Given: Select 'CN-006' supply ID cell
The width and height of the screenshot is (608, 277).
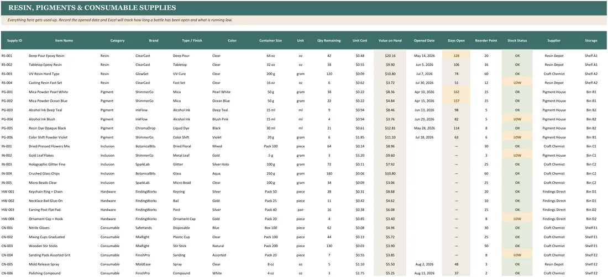Looking at the screenshot, I should 7,273.
